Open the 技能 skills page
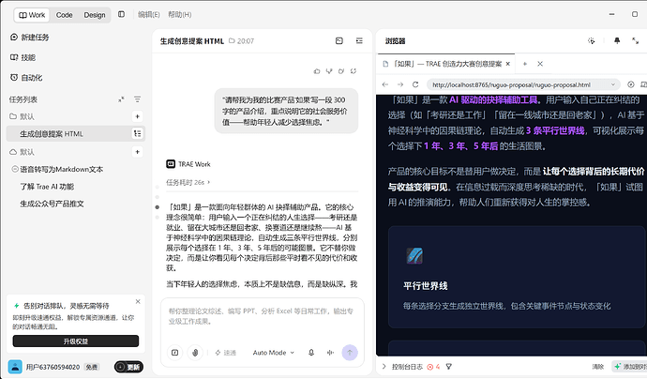The height and width of the screenshot is (379, 647). tap(23, 57)
